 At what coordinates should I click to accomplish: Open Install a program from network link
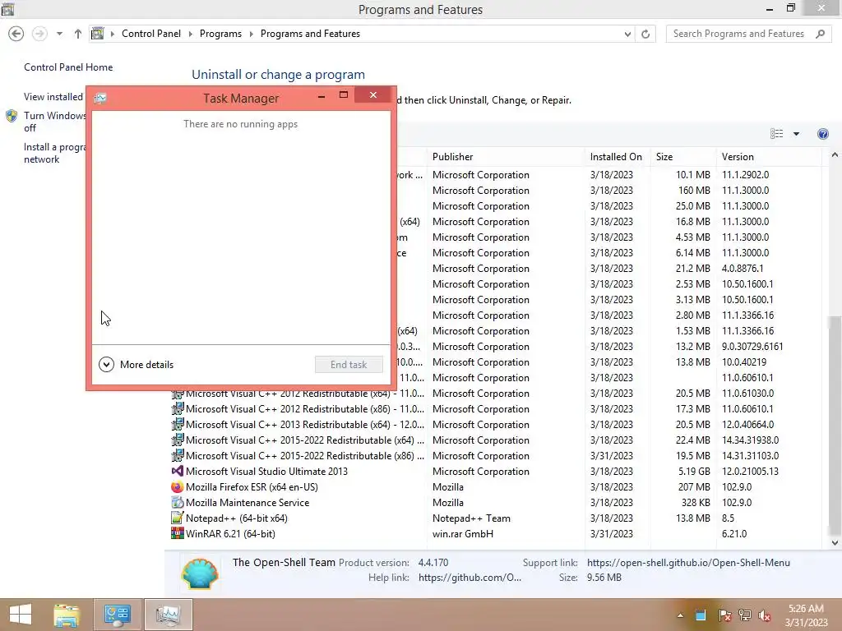pyautogui.click(x=54, y=153)
